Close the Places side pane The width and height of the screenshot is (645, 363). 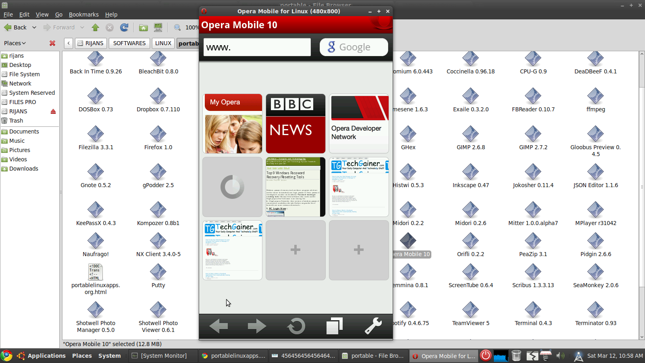(52, 43)
